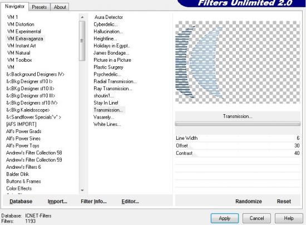Choose the Vasarely filter

click(x=103, y=117)
